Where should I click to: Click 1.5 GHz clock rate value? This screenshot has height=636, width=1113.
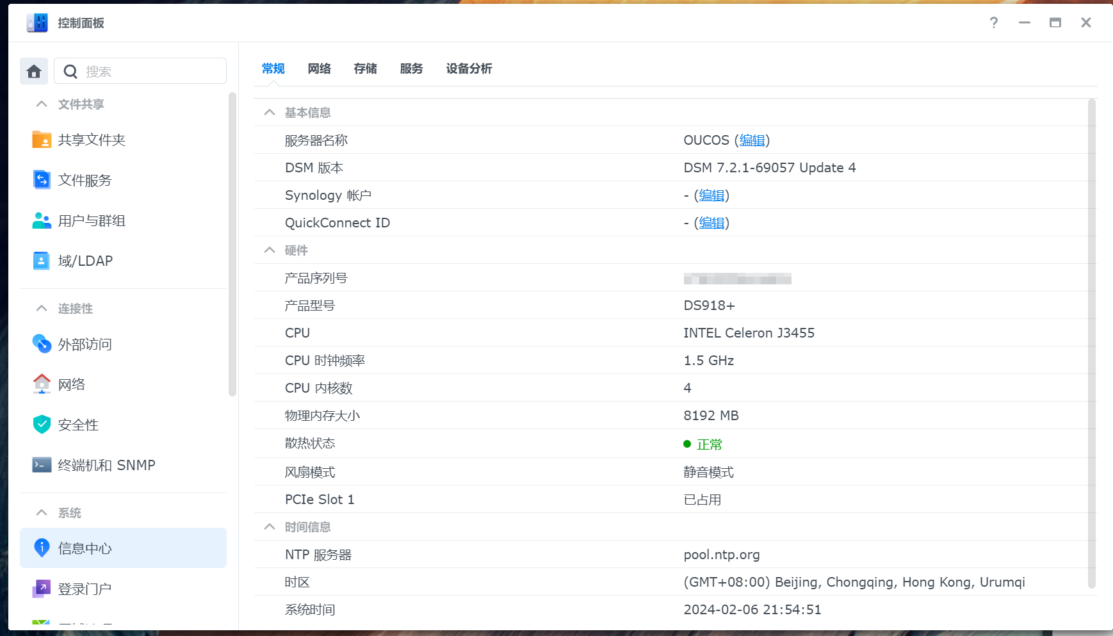click(709, 361)
